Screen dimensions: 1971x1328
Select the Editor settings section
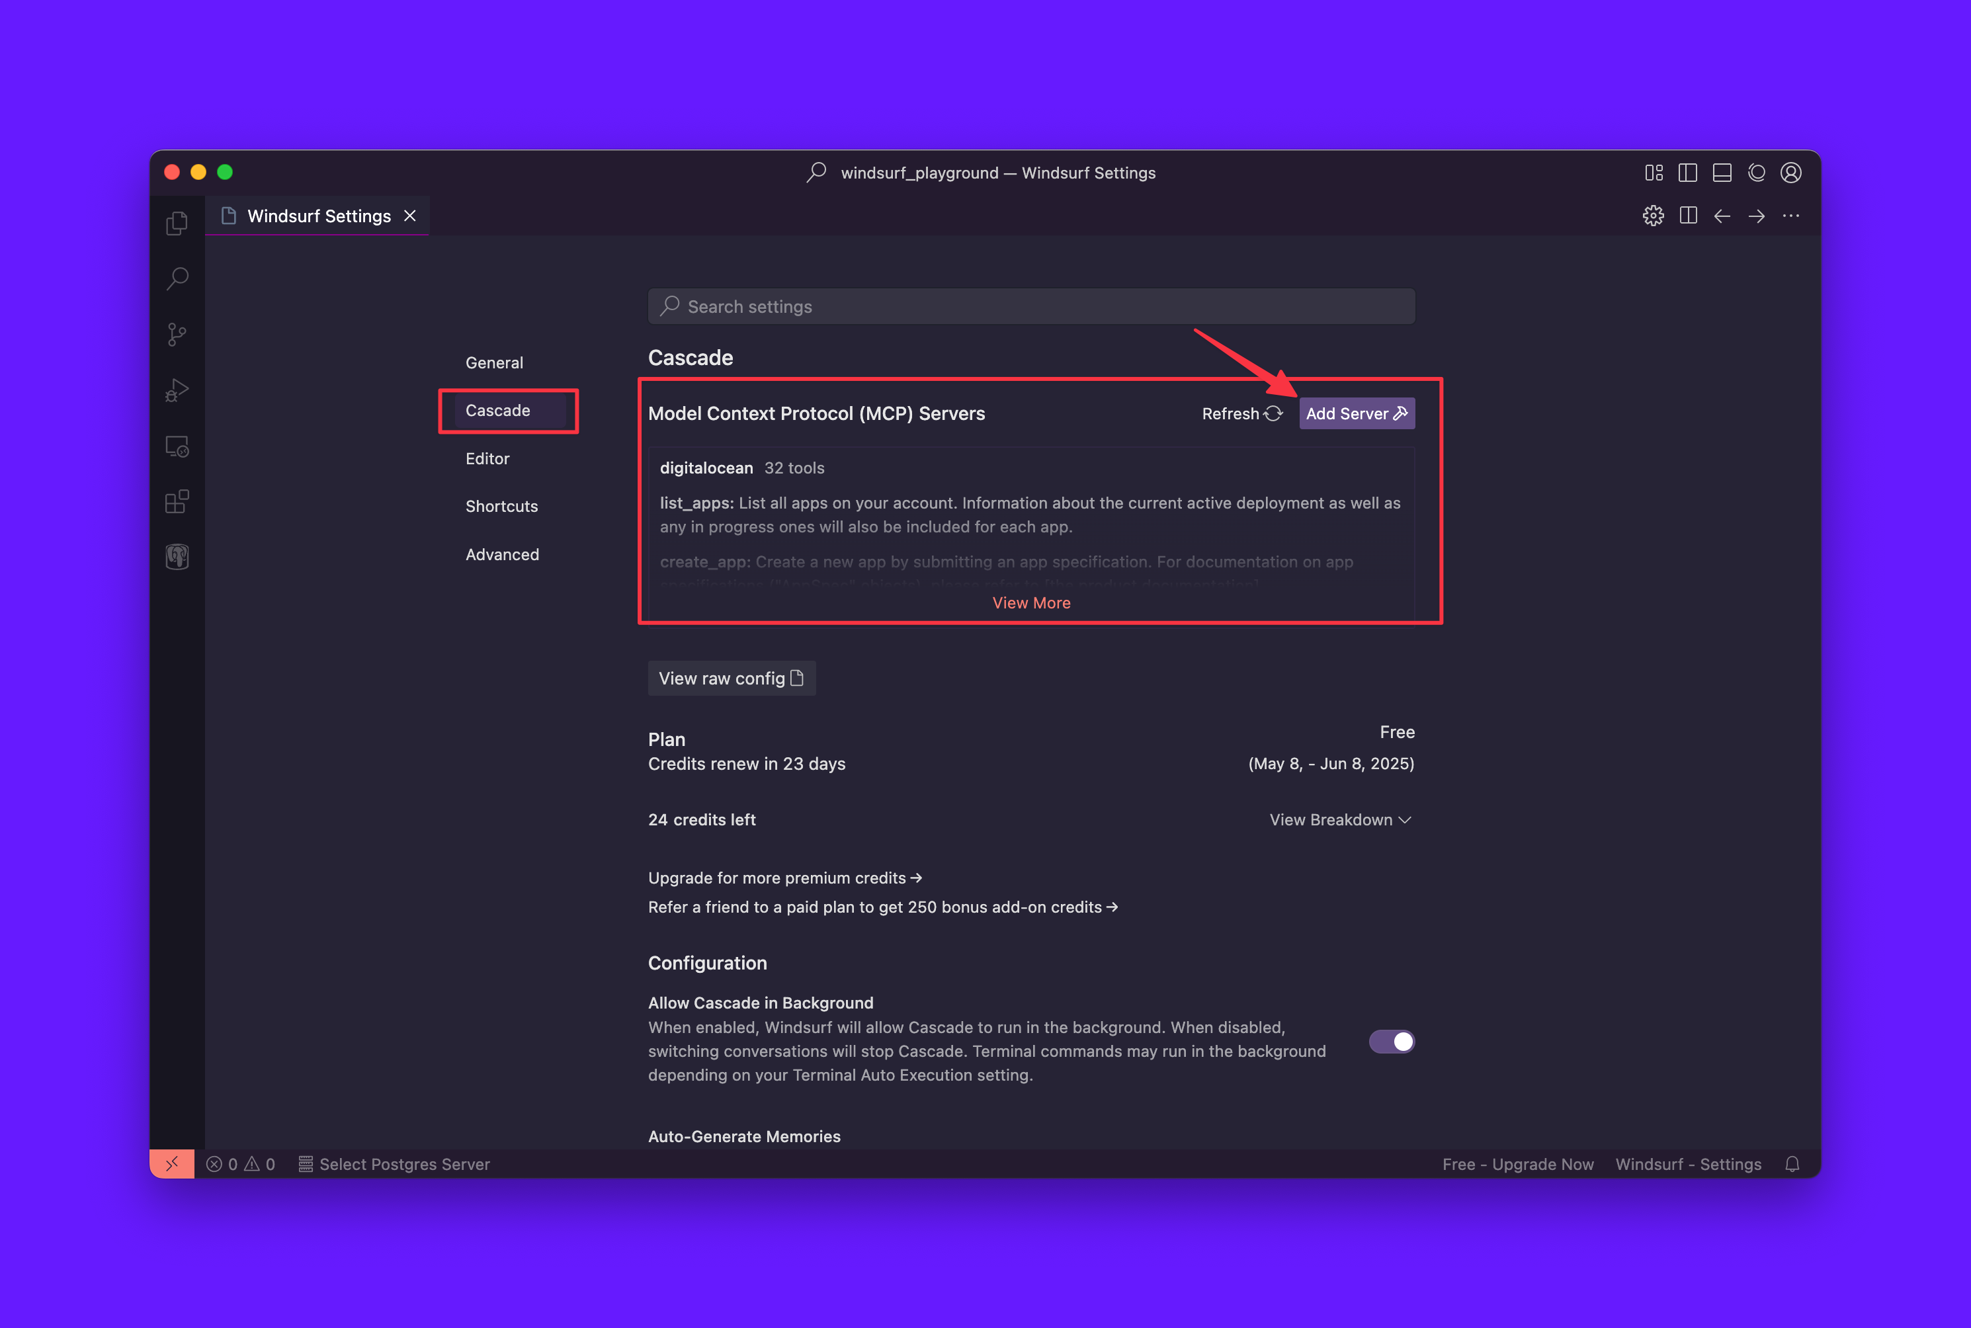click(487, 458)
